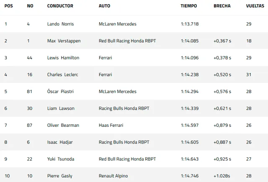Click Óscar Piastri's name
This screenshot has height=182, width=268.
coord(60,91)
